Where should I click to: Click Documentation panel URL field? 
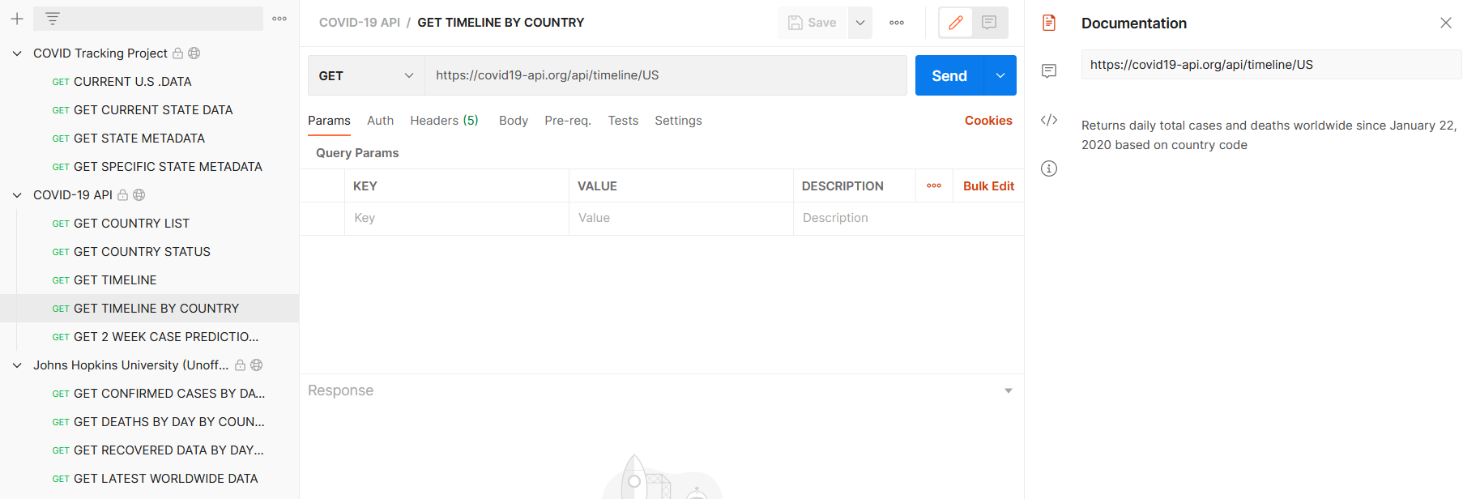click(x=1271, y=65)
